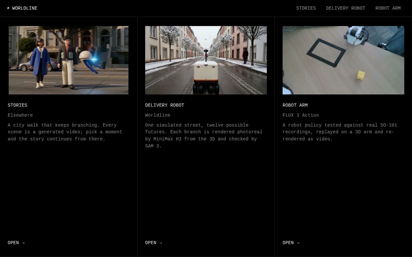Click OPEN → on the Delivery Robot card
The height and width of the screenshot is (257, 412).
pos(154,243)
